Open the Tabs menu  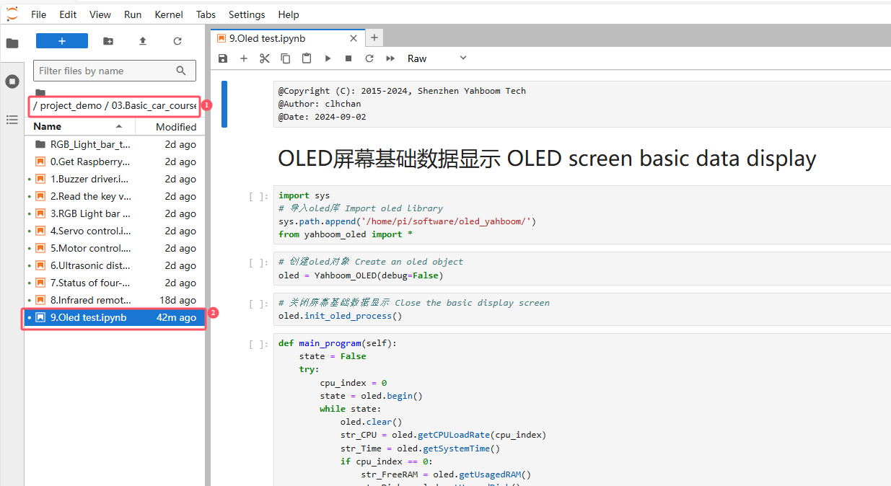(x=206, y=14)
